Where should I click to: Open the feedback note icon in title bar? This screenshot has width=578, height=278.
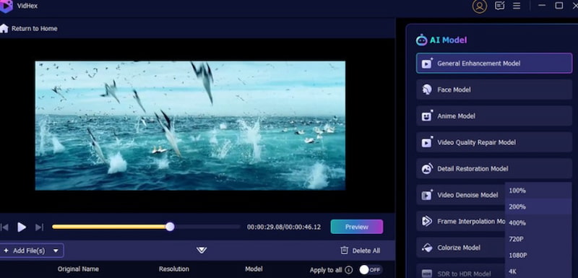[x=500, y=6]
